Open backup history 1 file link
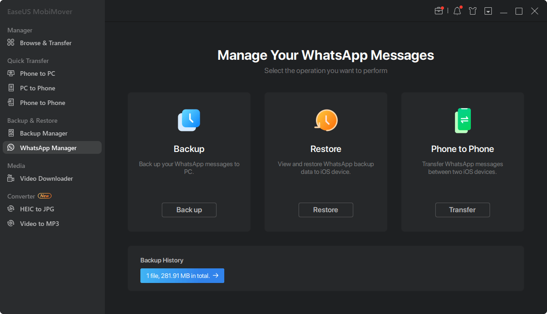 [x=182, y=276]
